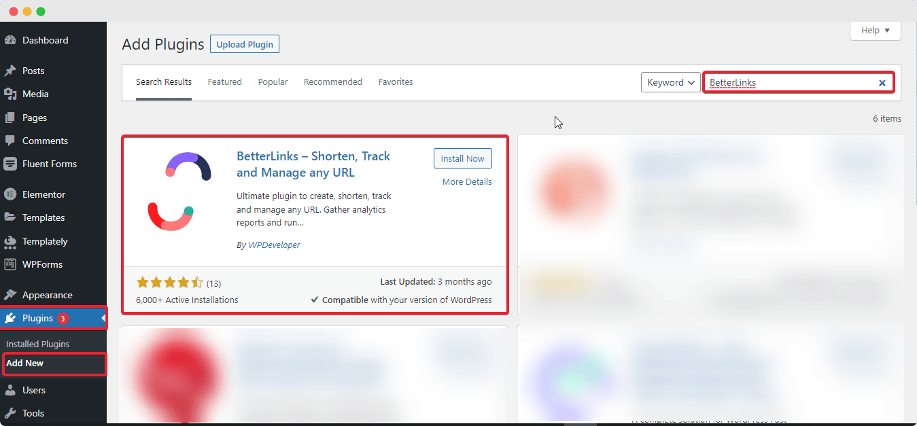Expand the Help dropdown tab
Screen dimensions: 917x426
tap(876, 31)
